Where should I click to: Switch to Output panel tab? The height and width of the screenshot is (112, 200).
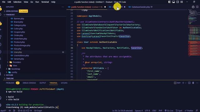[x=42, y=83]
